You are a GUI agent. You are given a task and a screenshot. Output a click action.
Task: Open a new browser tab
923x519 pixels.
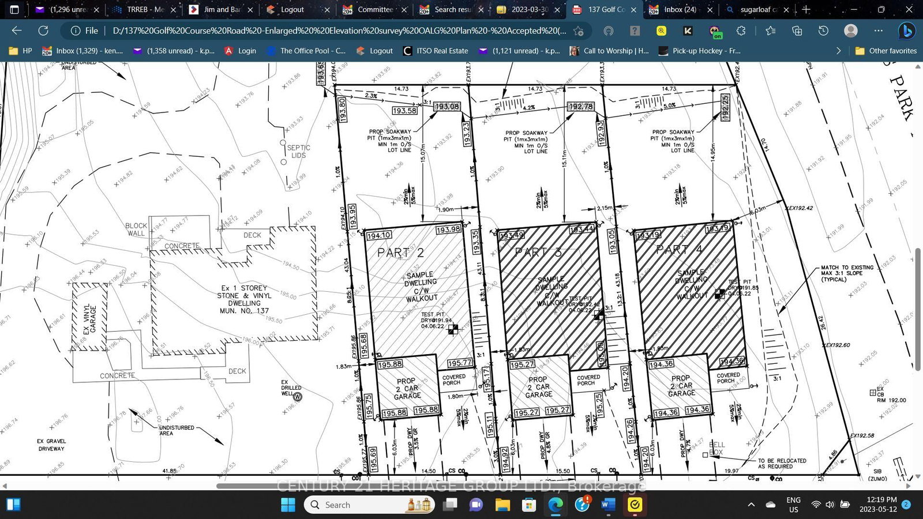(x=806, y=9)
